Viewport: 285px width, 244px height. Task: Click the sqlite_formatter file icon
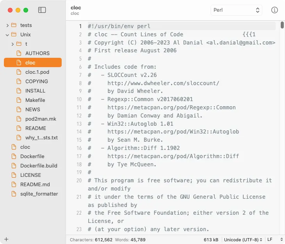tap(14, 194)
